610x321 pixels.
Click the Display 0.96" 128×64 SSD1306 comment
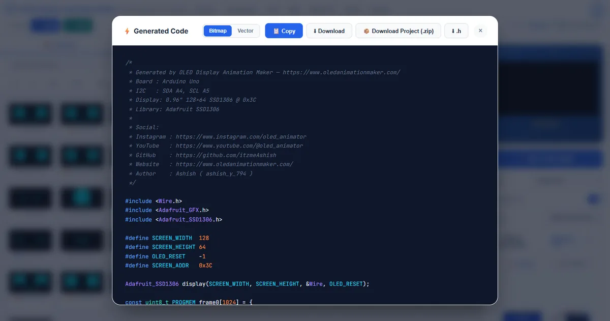(193, 100)
